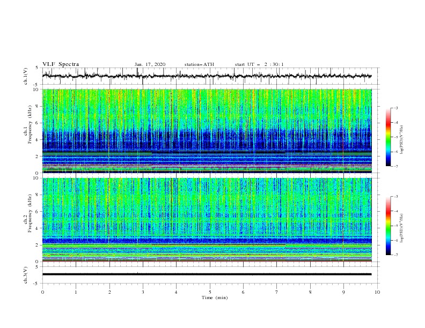Click the 'station=ATH' label
The image size is (425, 328).
(199, 64)
